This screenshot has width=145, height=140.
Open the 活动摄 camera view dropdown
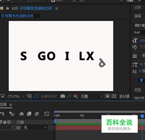(124, 96)
